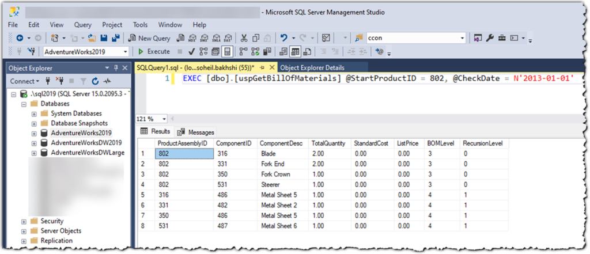Viewport: 590px width, 254px height.
Task: Toggle Include Client Statistics
Action: tap(267, 51)
